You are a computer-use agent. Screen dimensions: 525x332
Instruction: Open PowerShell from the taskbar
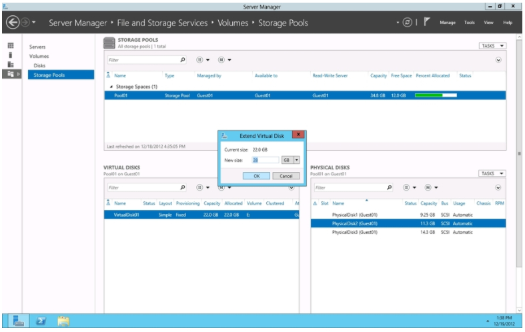(41, 321)
